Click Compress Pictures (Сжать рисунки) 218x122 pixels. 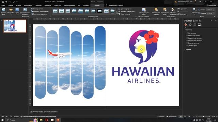pos(37,9)
